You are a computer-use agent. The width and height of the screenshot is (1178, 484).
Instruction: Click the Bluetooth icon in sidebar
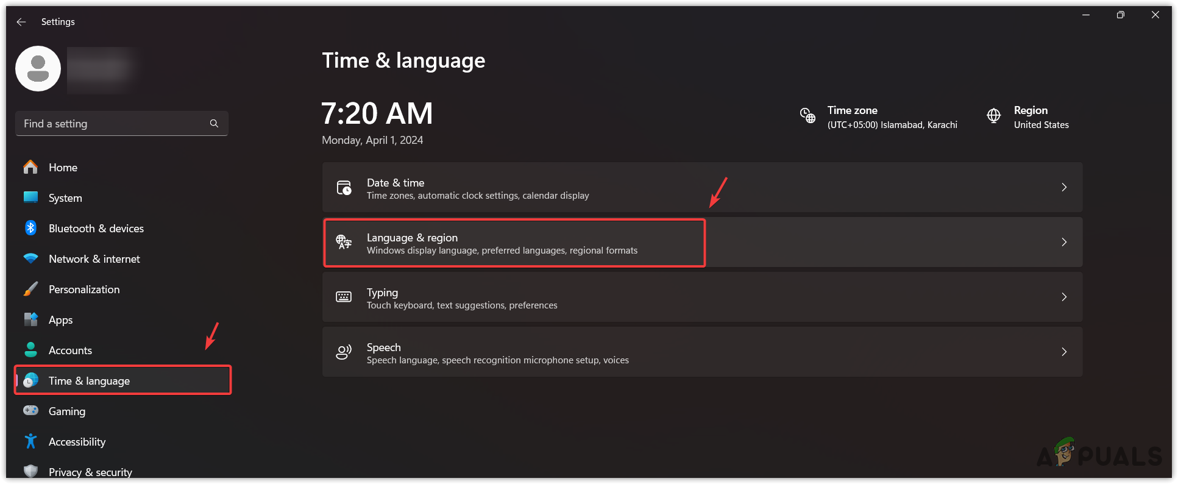[30, 228]
